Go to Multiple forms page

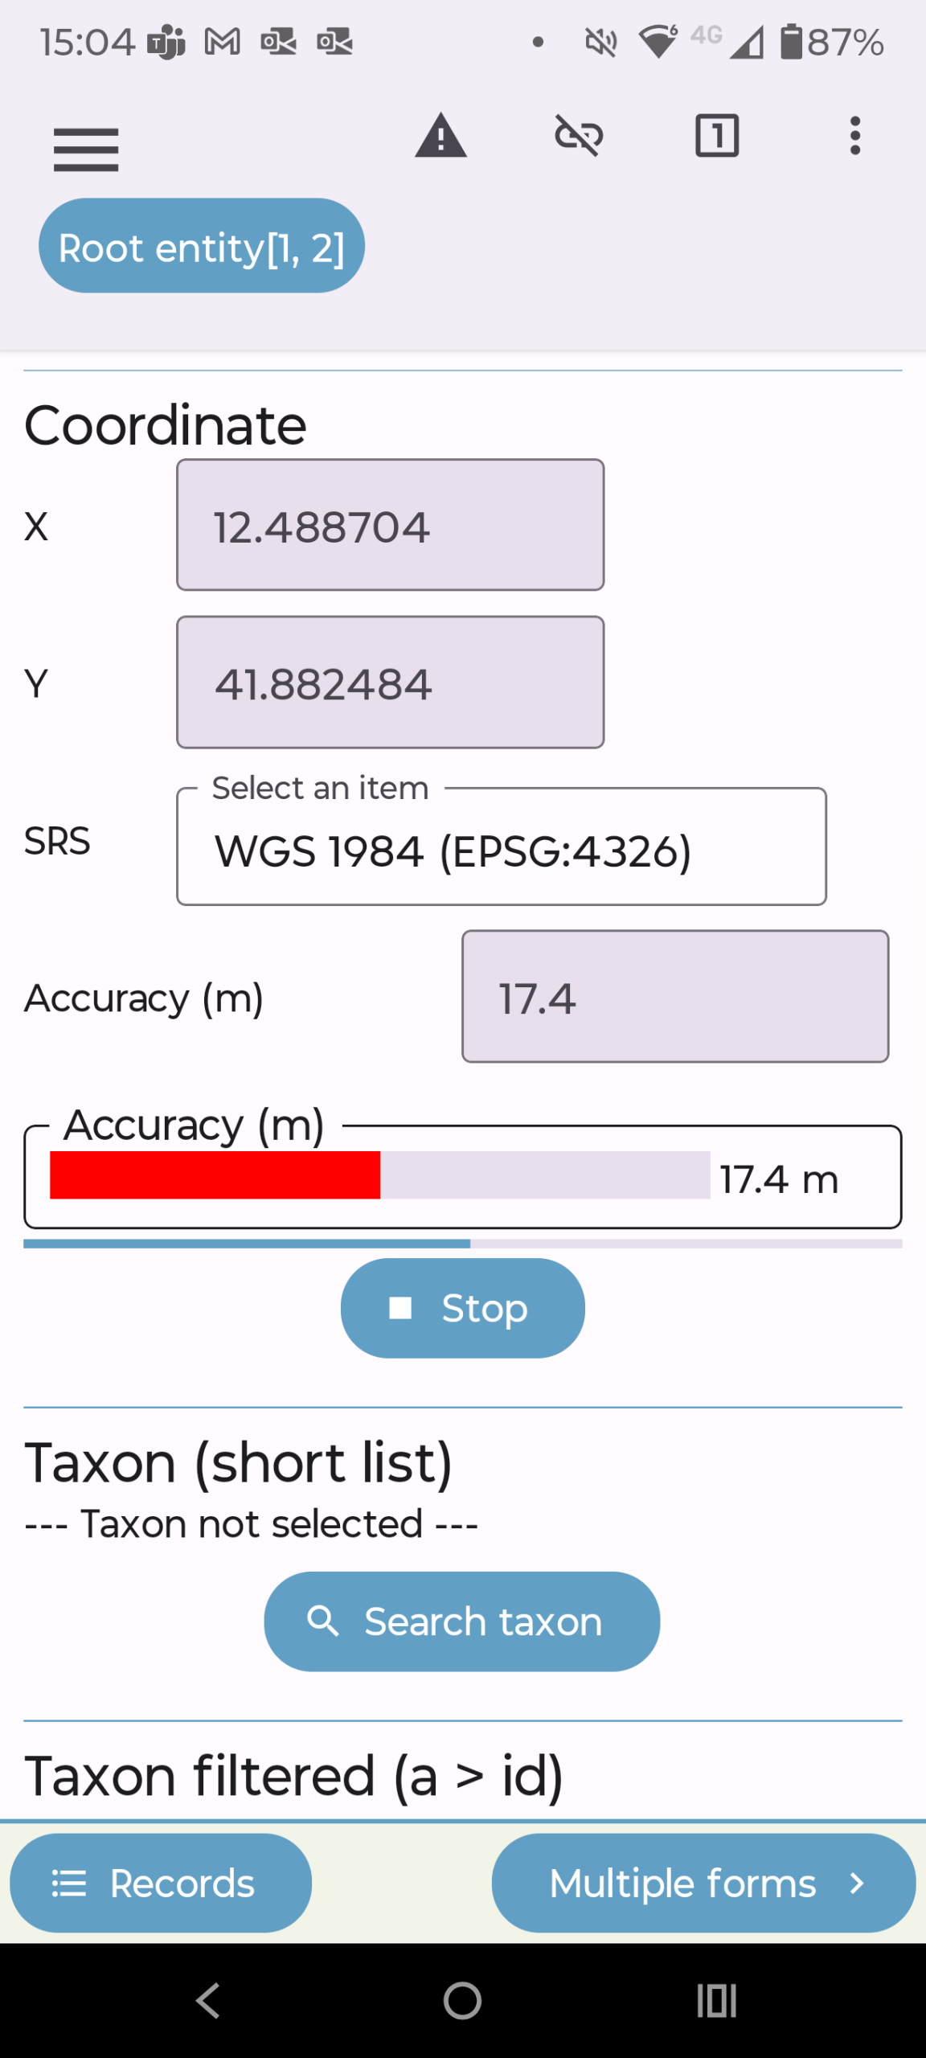(x=703, y=1883)
